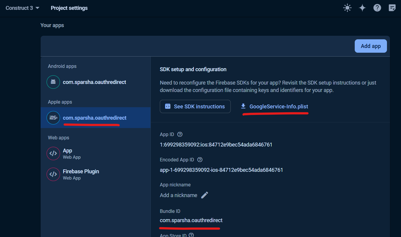Show help tooltip for Encoded App ID
Viewport: 401px width, 237px height.
pos(200,160)
